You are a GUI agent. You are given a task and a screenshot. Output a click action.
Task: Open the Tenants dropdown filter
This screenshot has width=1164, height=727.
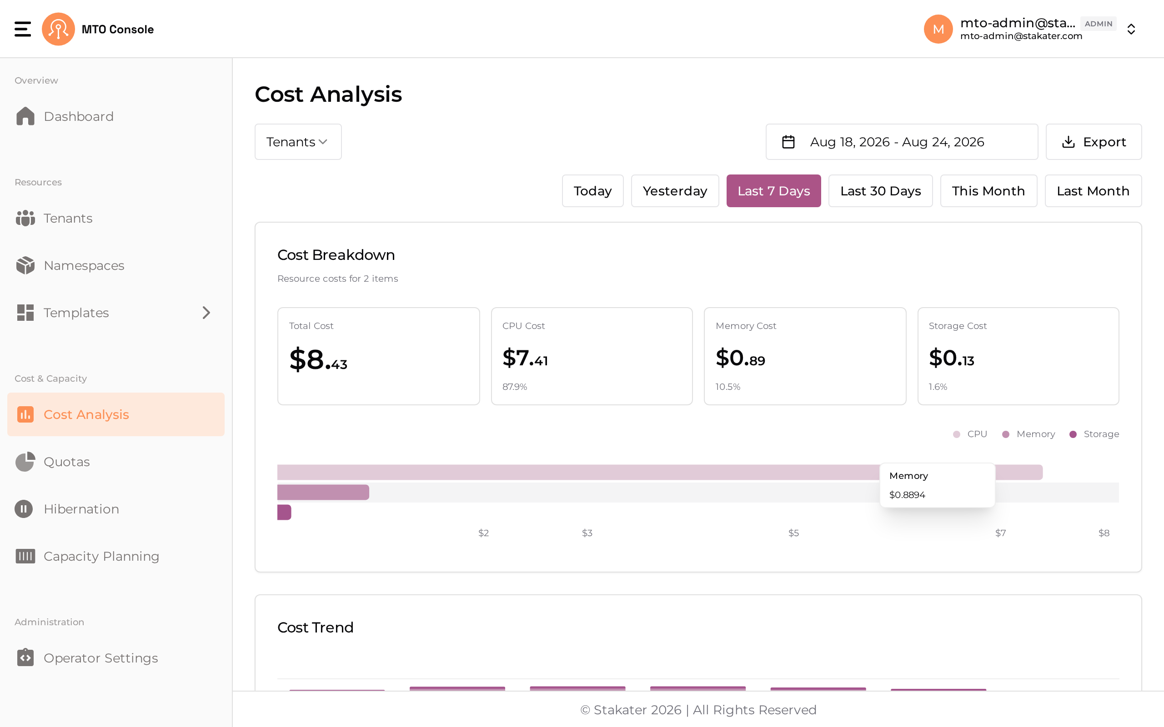click(298, 142)
